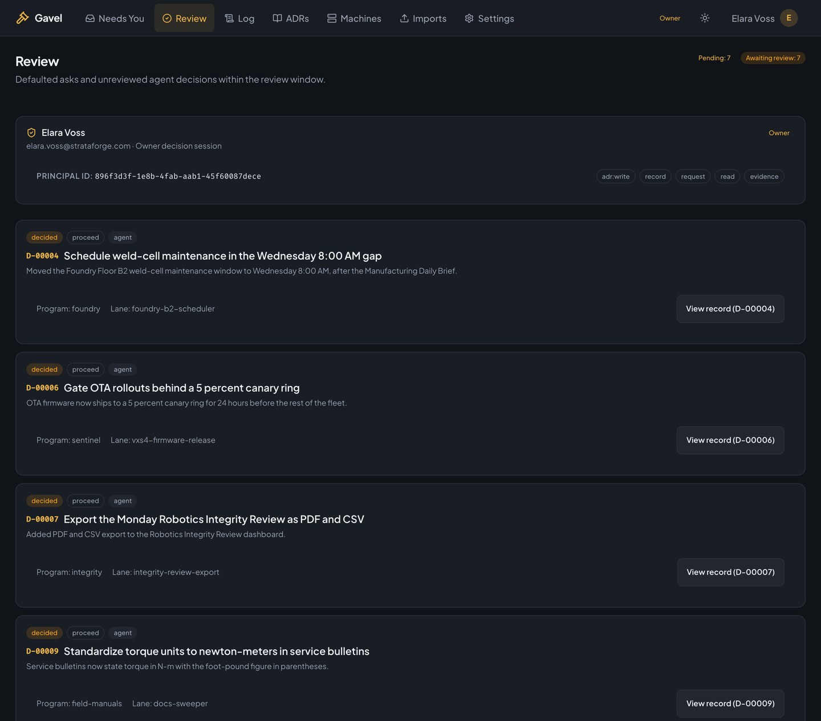Viewport: 821px width, 721px height.
Task: Click the Log scroll icon
Action: point(229,18)
